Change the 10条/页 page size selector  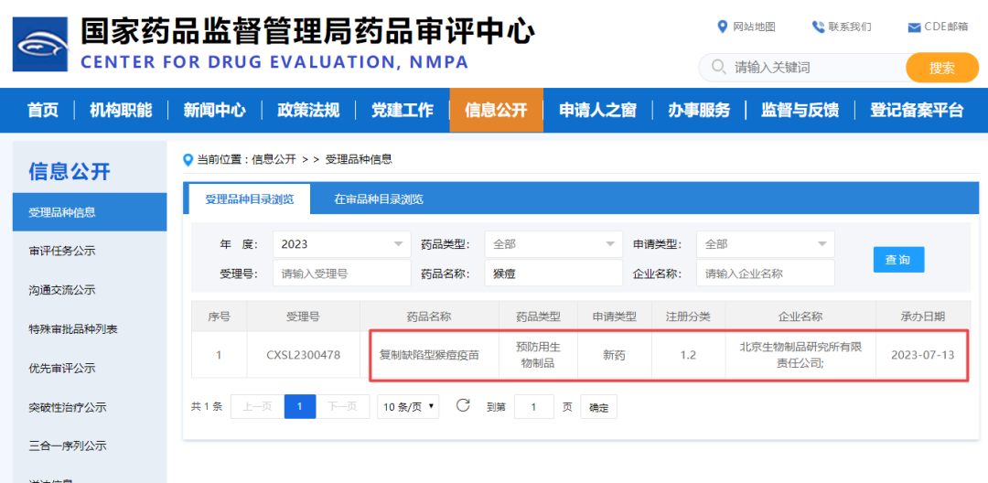(408, 406)
